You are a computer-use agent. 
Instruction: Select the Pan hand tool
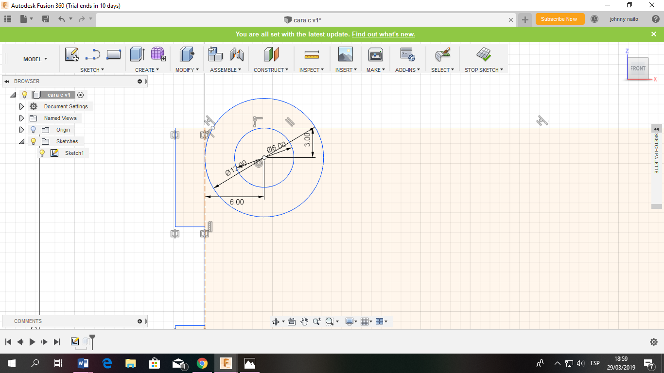[304, 322]
